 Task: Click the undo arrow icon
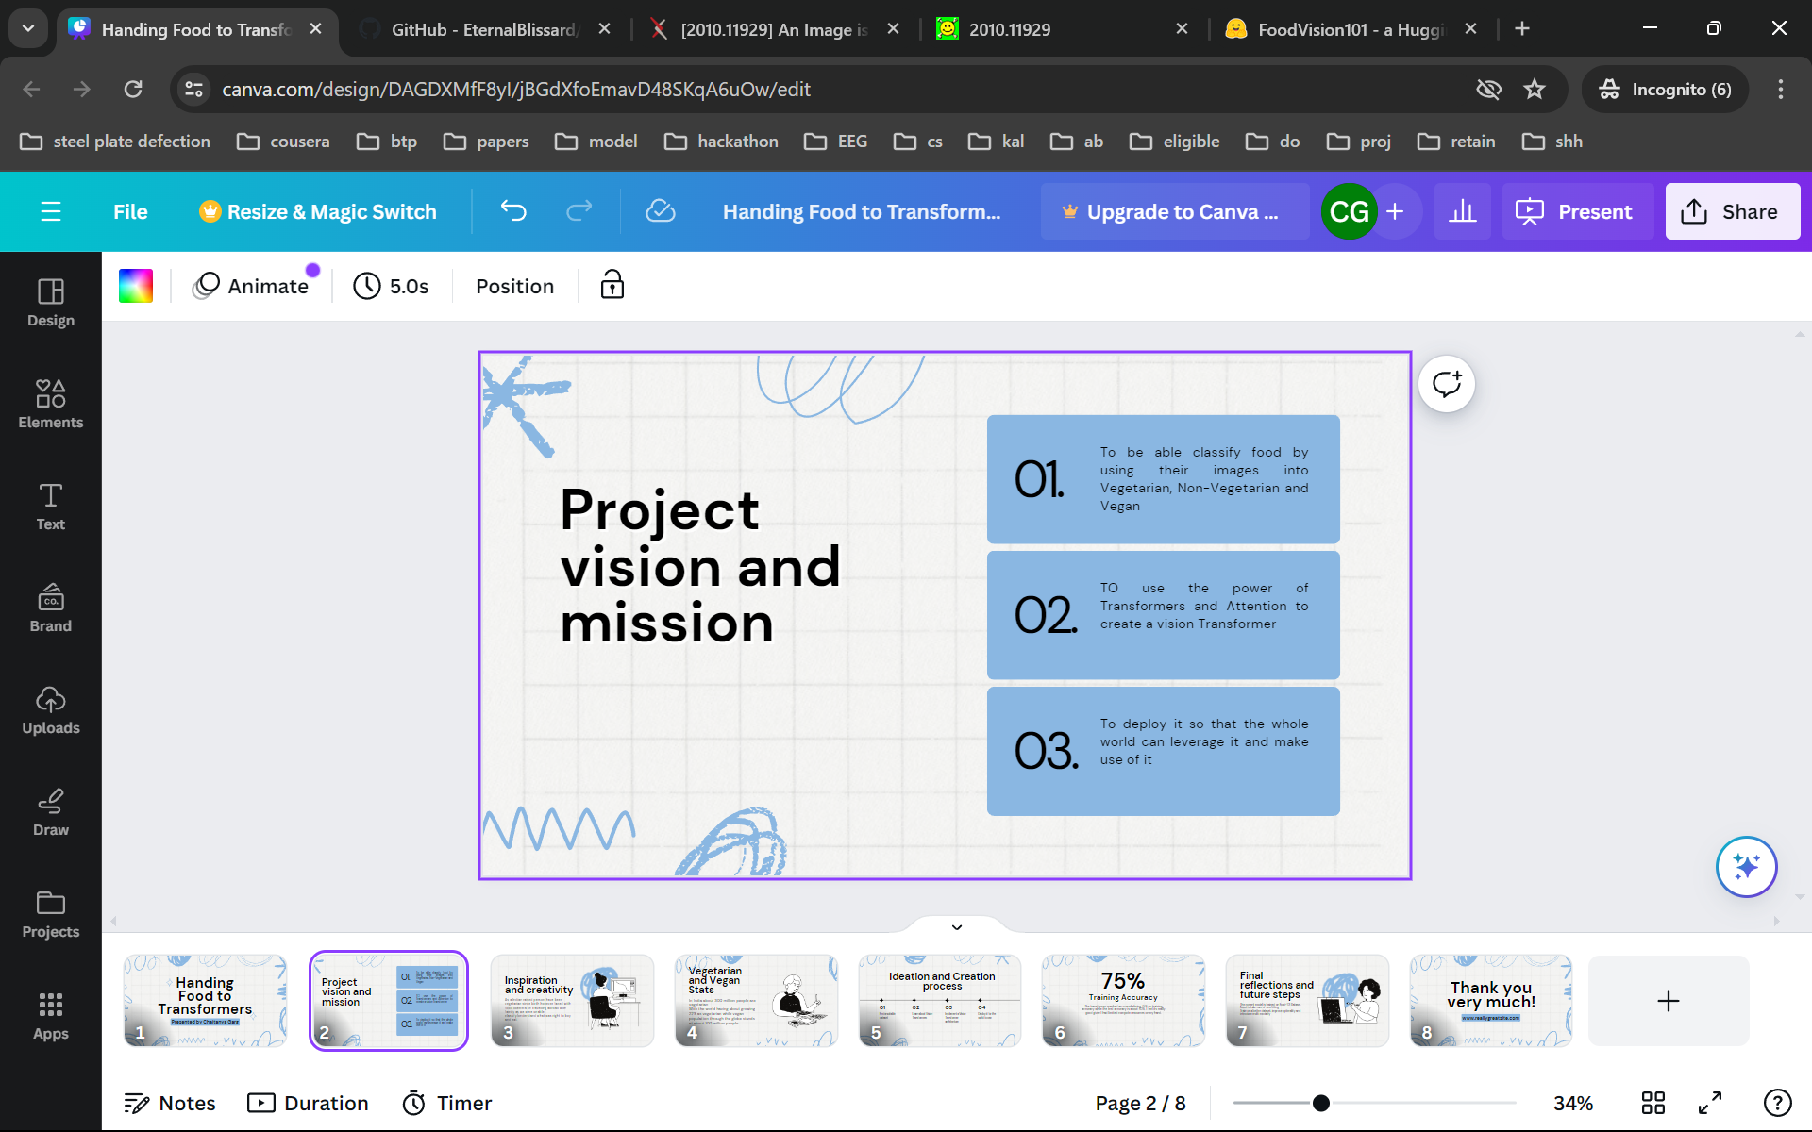point(513,211)
